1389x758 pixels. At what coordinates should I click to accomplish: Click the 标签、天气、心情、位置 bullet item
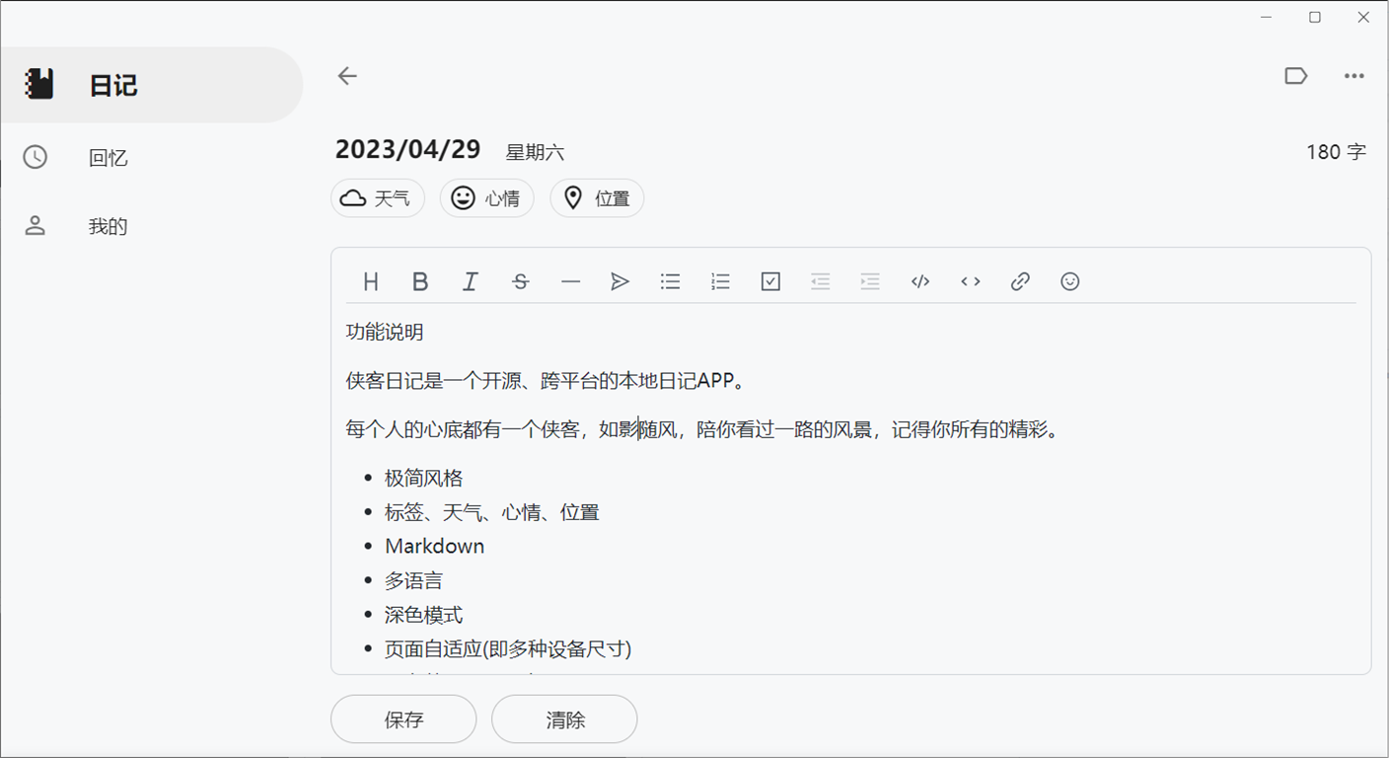click(x=492, y=512)
